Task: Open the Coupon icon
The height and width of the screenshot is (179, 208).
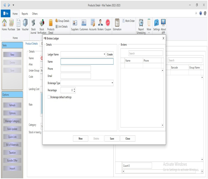Action: (x=108, y=25)
